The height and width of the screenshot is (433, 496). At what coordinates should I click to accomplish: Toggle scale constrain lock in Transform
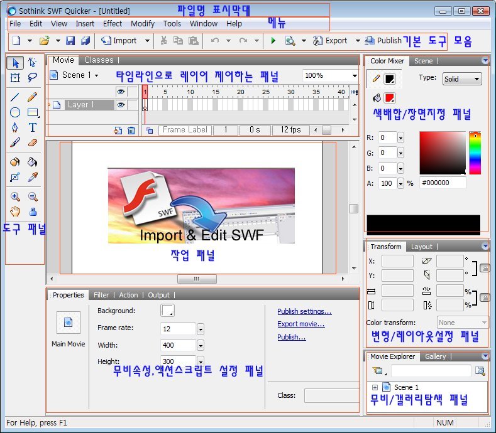click(485, 297)
